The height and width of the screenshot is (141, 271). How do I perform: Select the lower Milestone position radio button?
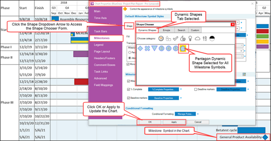130,58
